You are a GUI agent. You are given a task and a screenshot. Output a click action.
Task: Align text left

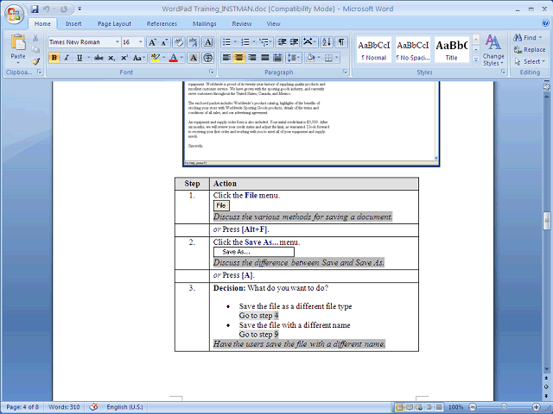226,58
